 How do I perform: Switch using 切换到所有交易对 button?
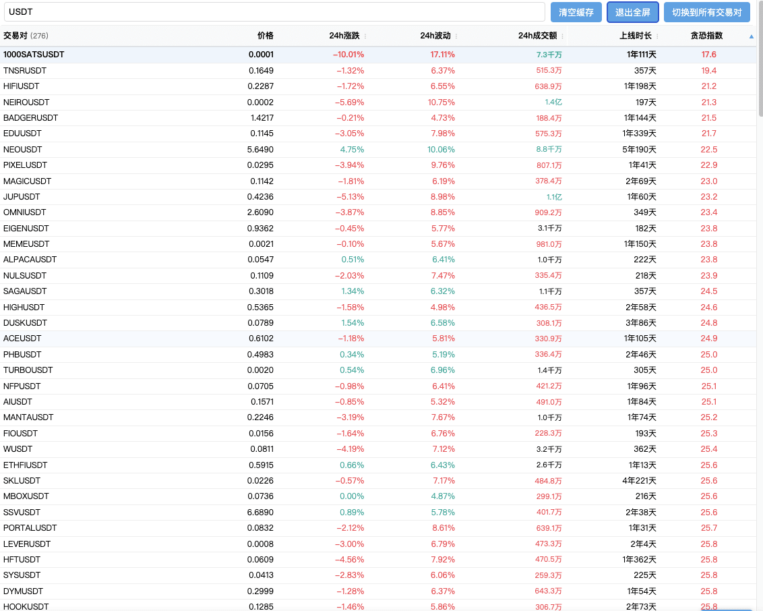point(706,12)
